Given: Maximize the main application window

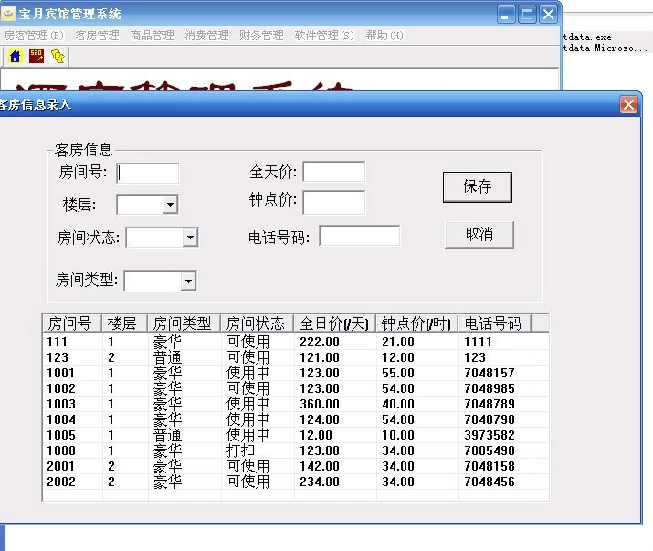Looking at the screenshot, I should pyautogui.click(x=527, y=15).
